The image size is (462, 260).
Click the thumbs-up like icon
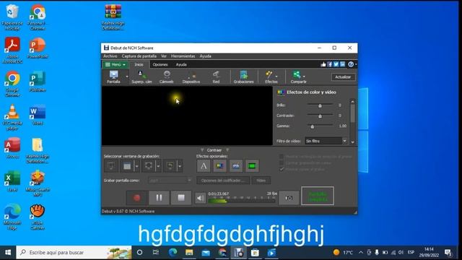[323, 64]
